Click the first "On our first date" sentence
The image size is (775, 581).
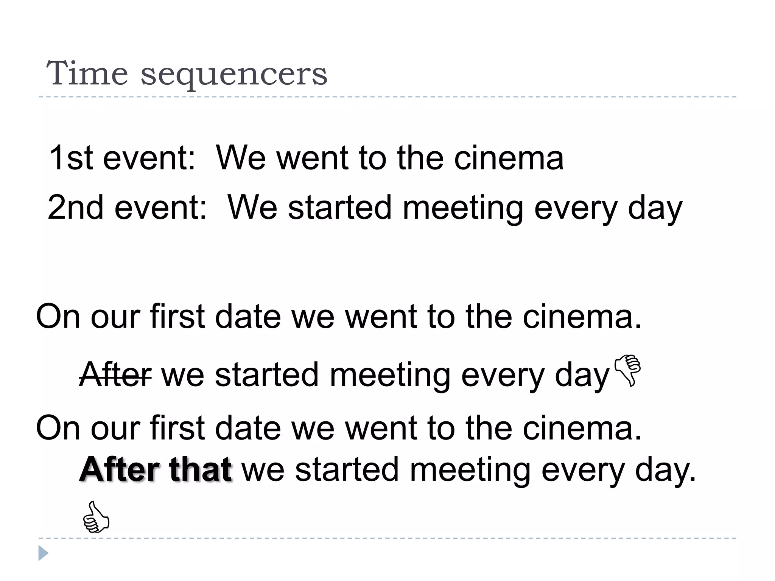tap(338, 316)
